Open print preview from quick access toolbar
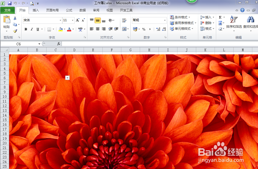The image size is (258, 169). (x=32, y=3)
